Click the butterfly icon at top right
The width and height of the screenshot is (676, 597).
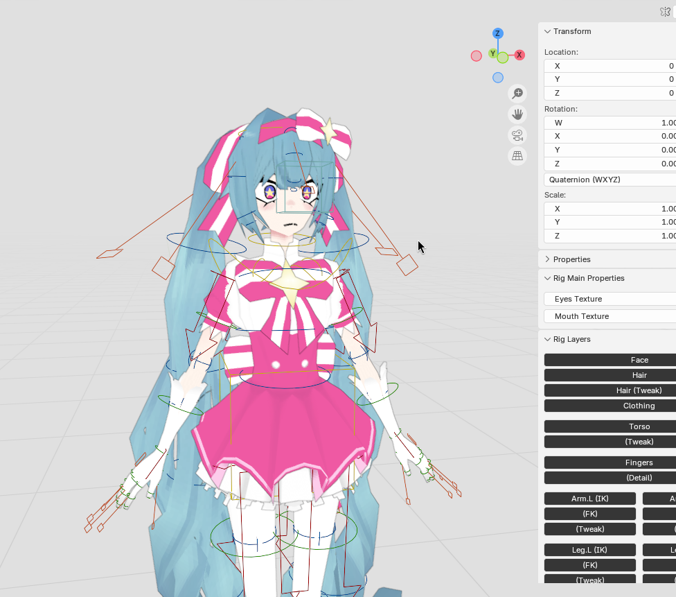(x=665, y=12)
